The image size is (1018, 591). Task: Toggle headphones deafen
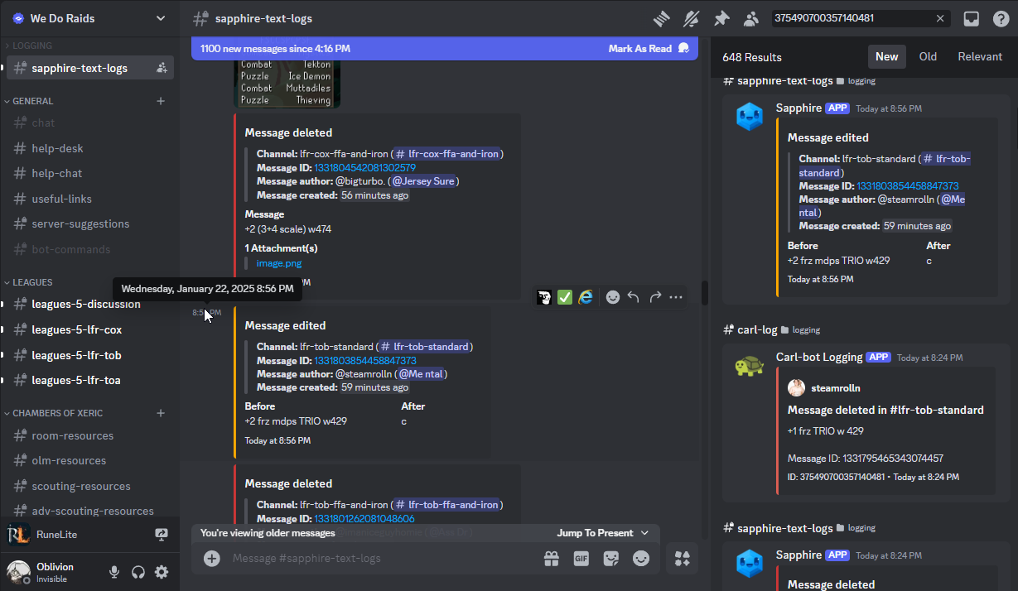[138, 572]
